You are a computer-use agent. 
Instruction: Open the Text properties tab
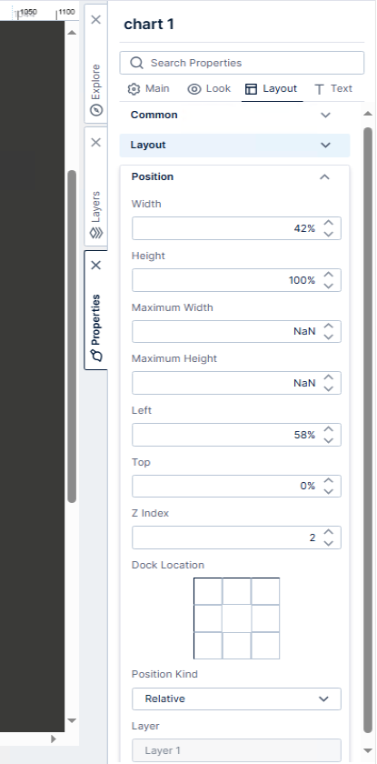pos(333,89)
